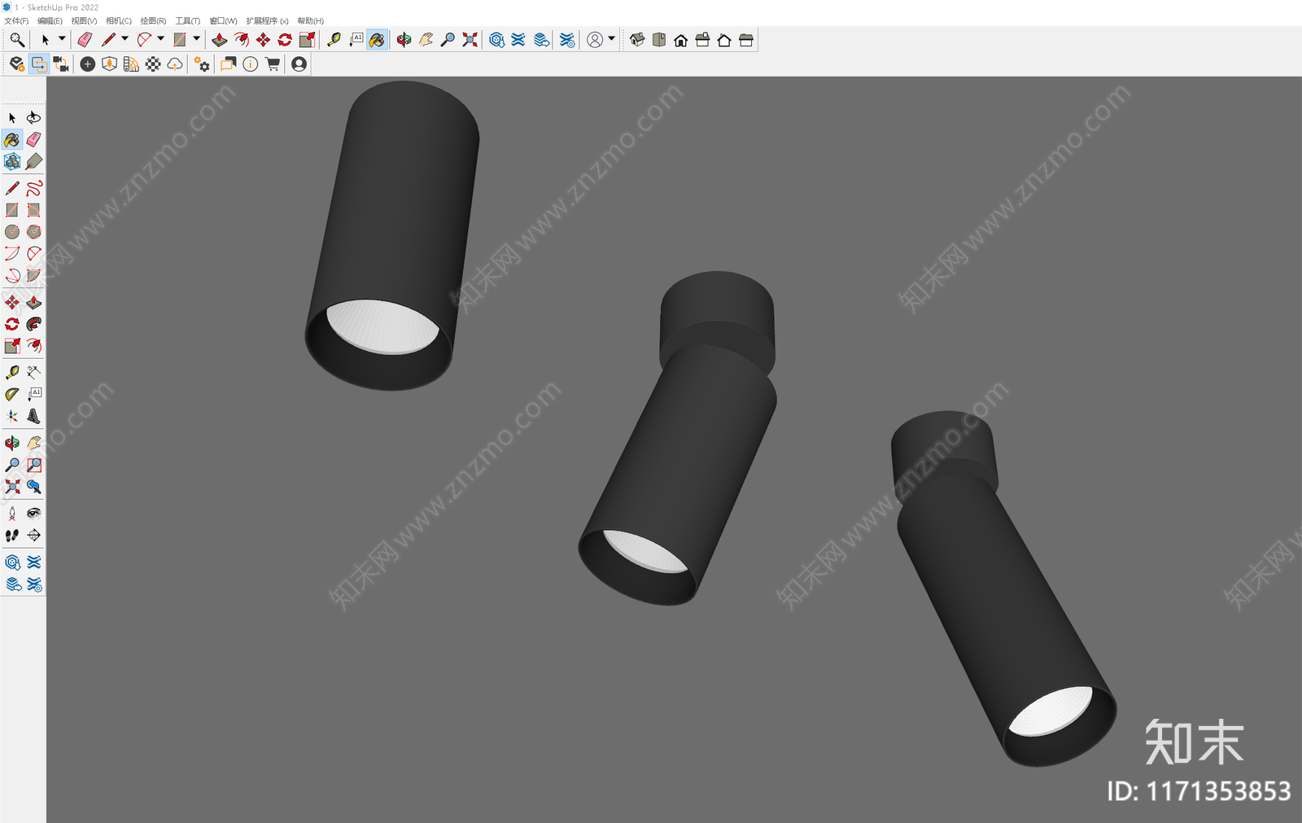Toggle the highlighted orange link icon in second toolbar

coord(38,64)
